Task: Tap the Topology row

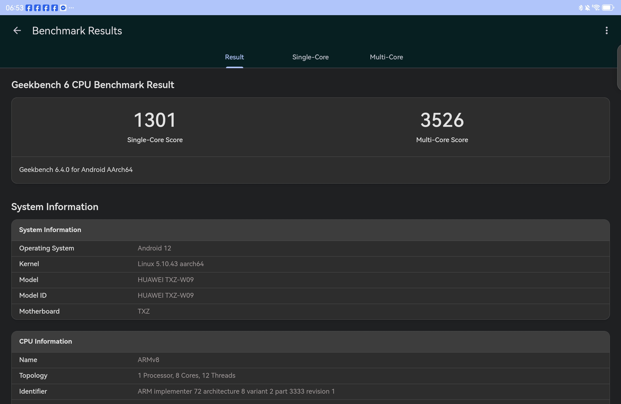Action: tap(310, 375)
